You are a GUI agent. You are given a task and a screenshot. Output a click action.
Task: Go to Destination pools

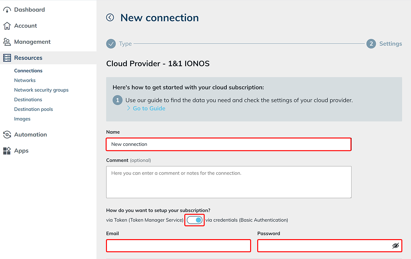click(33, 109)
